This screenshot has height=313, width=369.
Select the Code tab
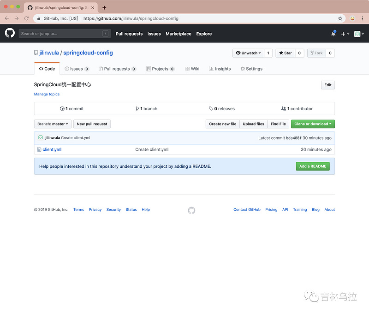pyautogui.click(x=47, y=69)
